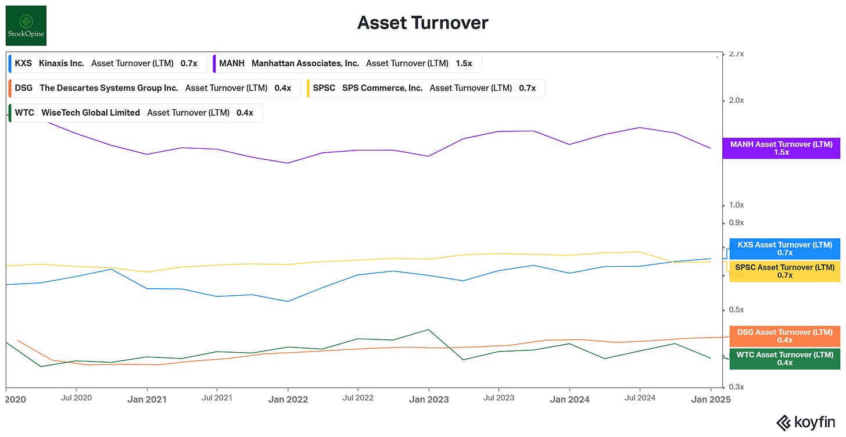846x437 pixels.
Task: Click the Jul 2020 axis label
Action: click(x=76, y=398)
